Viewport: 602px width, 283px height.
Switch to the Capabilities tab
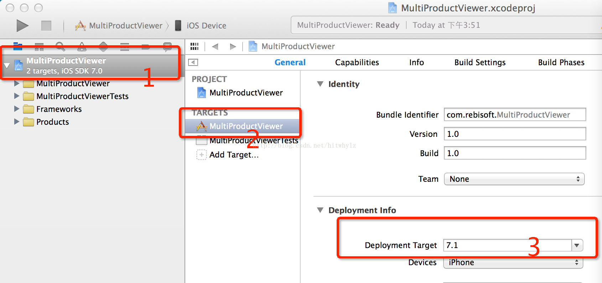pos(357,62)
